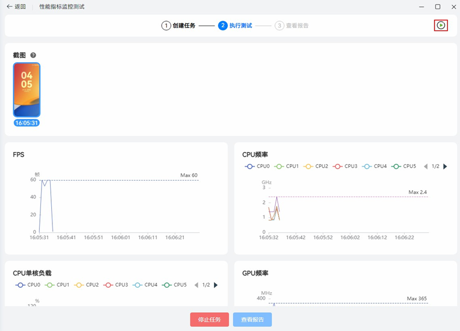Go to next legend page in CPU频率
This screenshot has width=460, height=331.
(445, 166)
